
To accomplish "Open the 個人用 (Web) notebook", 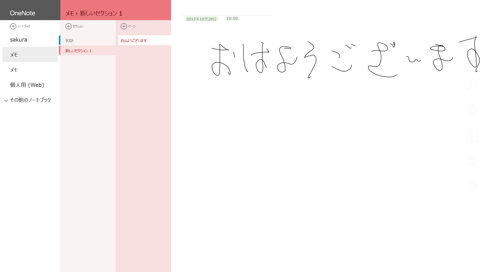I will click(x=30, y=85).
